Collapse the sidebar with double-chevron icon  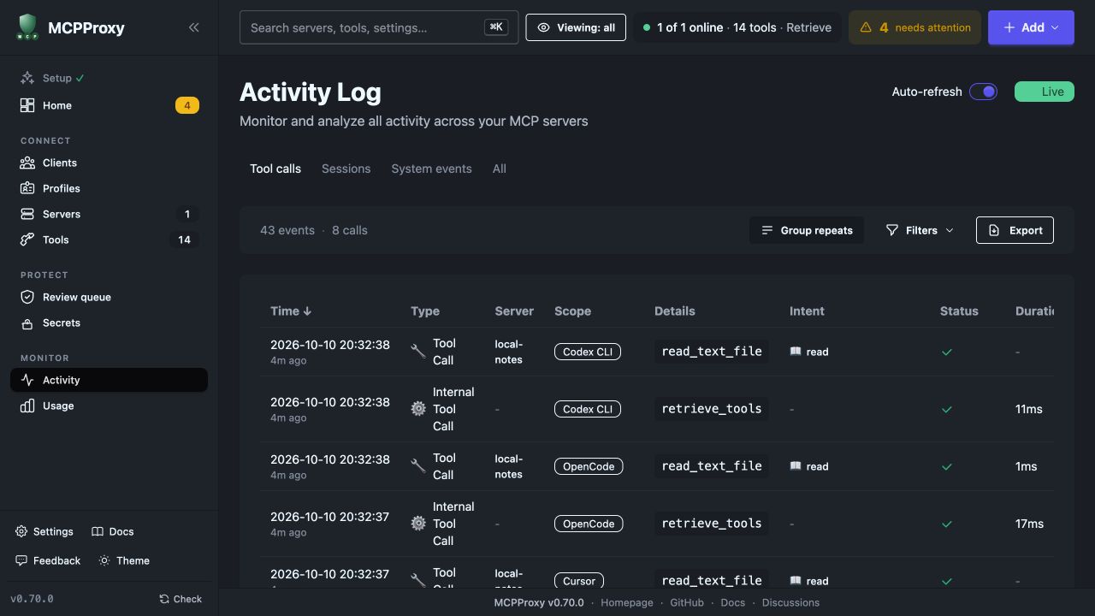tap(194, 27)
